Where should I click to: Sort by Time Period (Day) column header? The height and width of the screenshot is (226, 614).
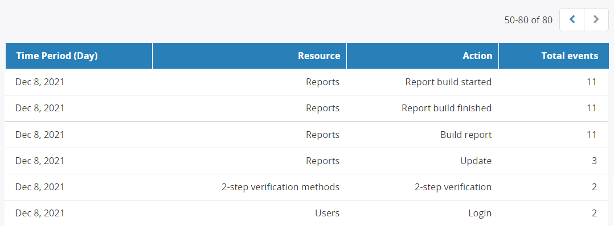pos(79,56)
